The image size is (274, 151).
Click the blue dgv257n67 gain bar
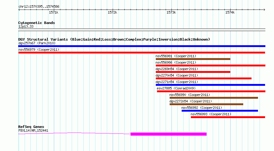tap(142, 46)
